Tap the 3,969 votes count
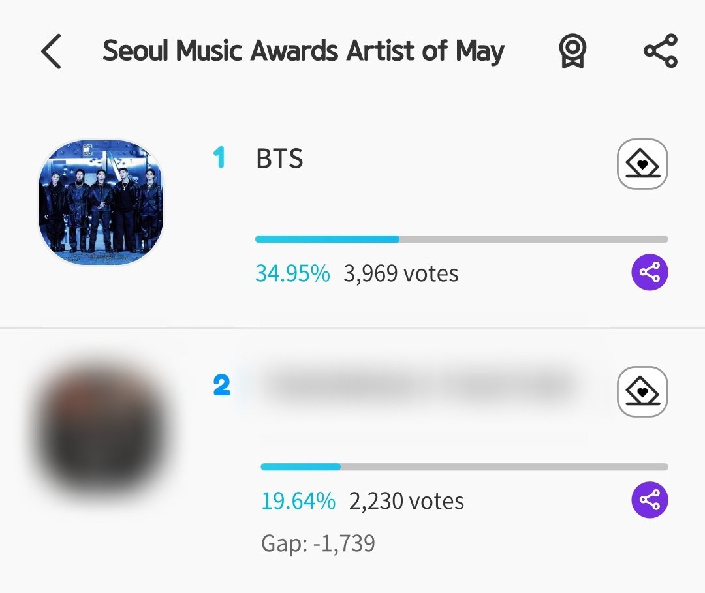705x593 pixels. [x=401, y=273]
